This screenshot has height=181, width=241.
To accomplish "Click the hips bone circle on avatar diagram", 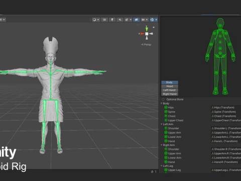I will click(x=220, y=53).
